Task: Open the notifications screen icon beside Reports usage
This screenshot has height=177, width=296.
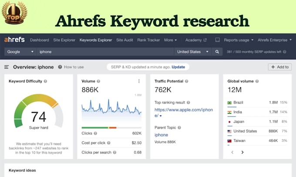Action: (218, 40)
